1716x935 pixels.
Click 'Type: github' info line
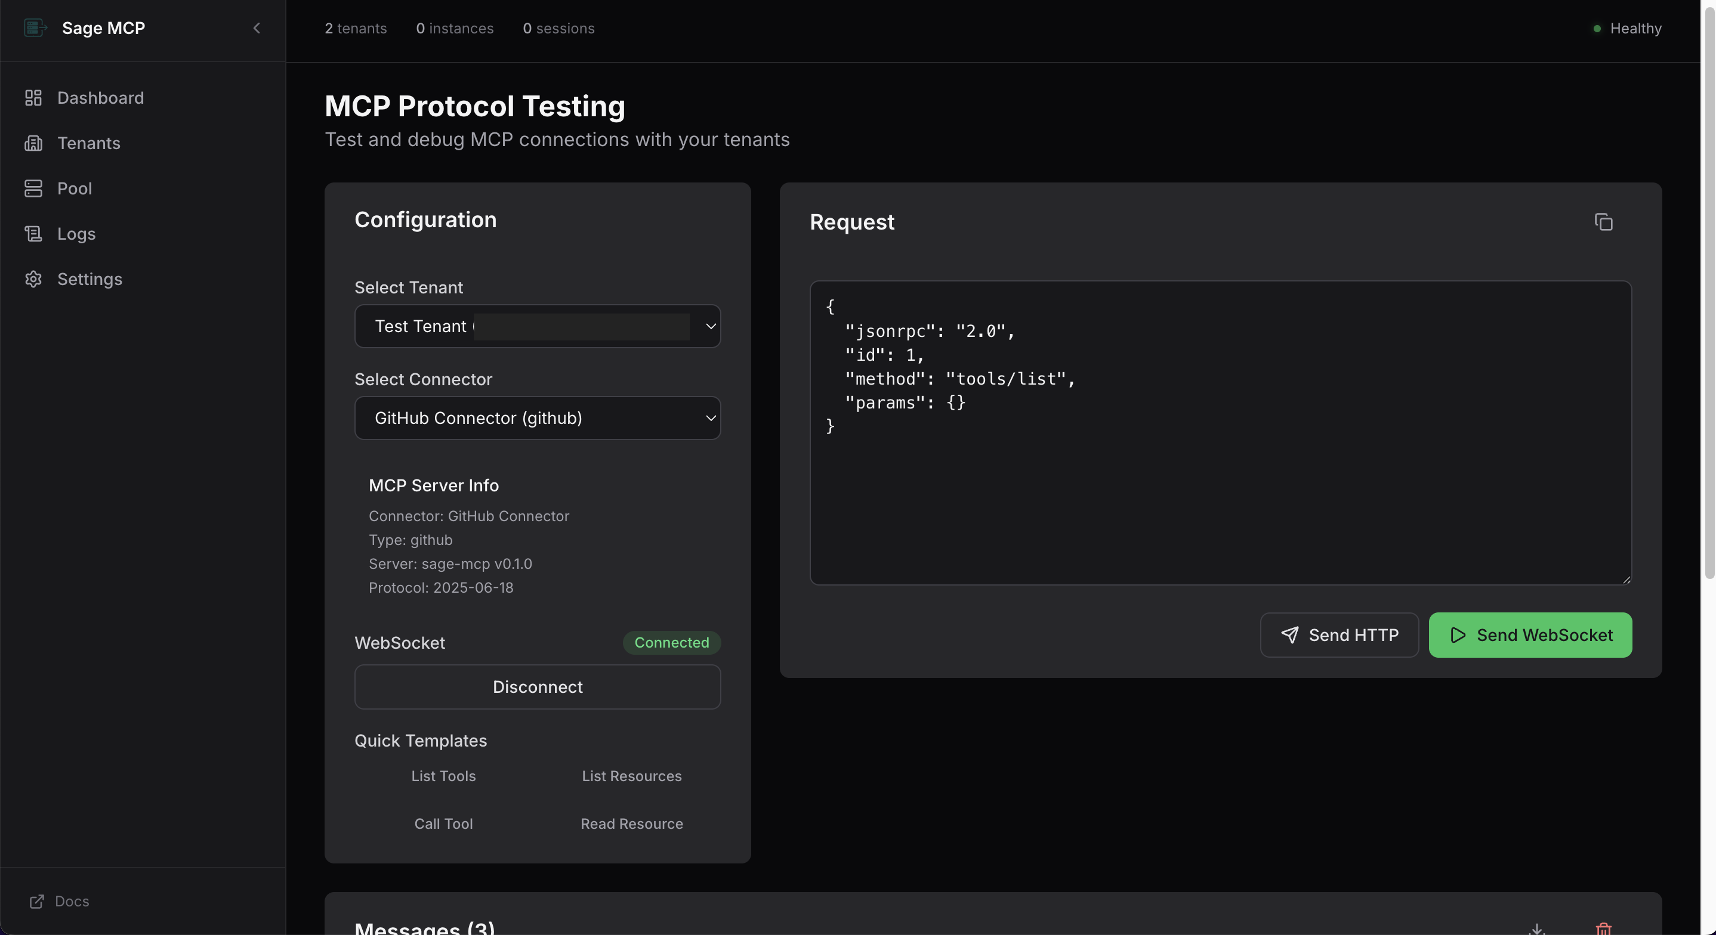pyautogui.click(x=411, y=540)
